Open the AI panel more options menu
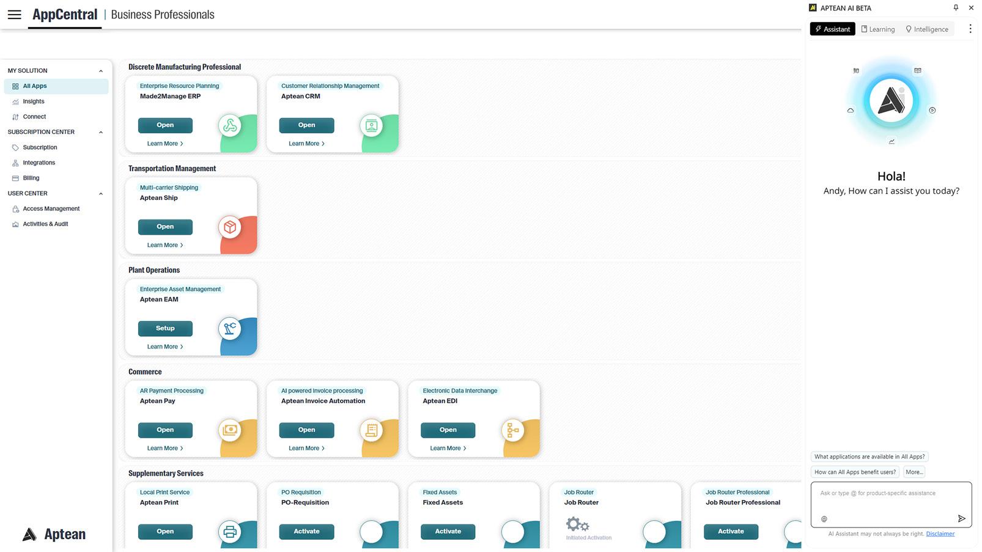 pyautogui.click(x=970, y=29)
